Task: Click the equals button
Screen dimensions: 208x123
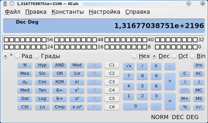Action: (170, 101)
